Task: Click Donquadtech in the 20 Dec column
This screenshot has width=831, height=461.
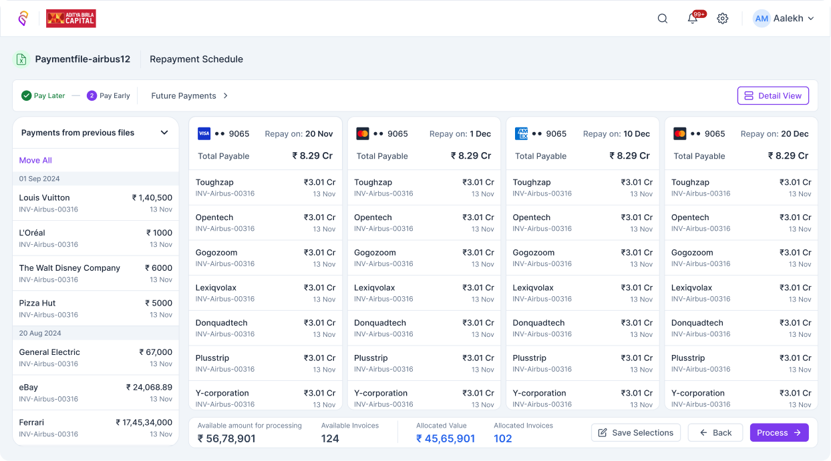Action: point(741,328)
